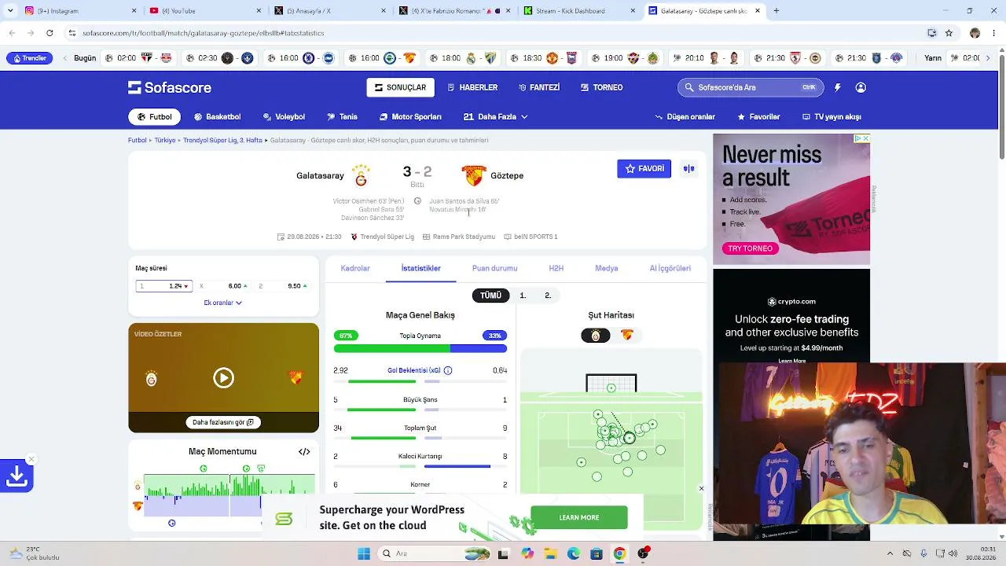Switch to the Medya tab
Image resolution: width=1006 pixels, height=566 pixels.
[x=607, y=268]
